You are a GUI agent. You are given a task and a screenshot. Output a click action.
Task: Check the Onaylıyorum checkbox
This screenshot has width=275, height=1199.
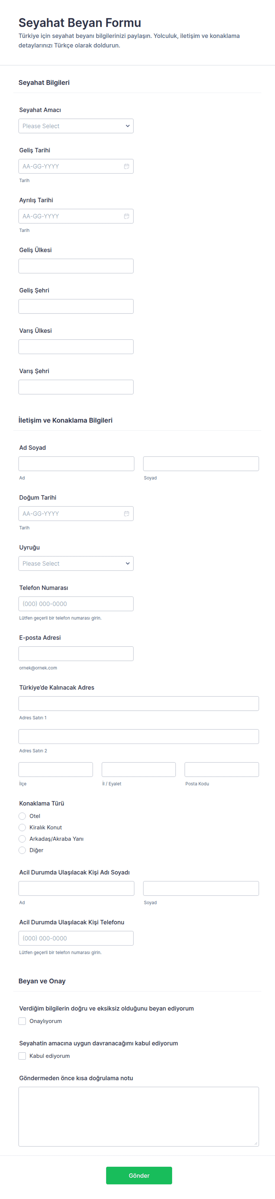click(22, 1021)
